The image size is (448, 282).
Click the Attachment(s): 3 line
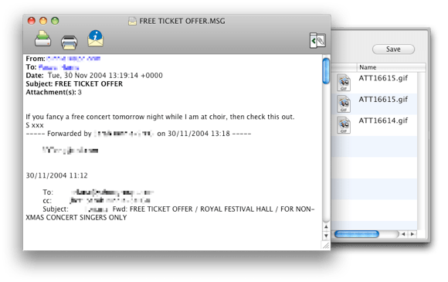tap(54, 92)
